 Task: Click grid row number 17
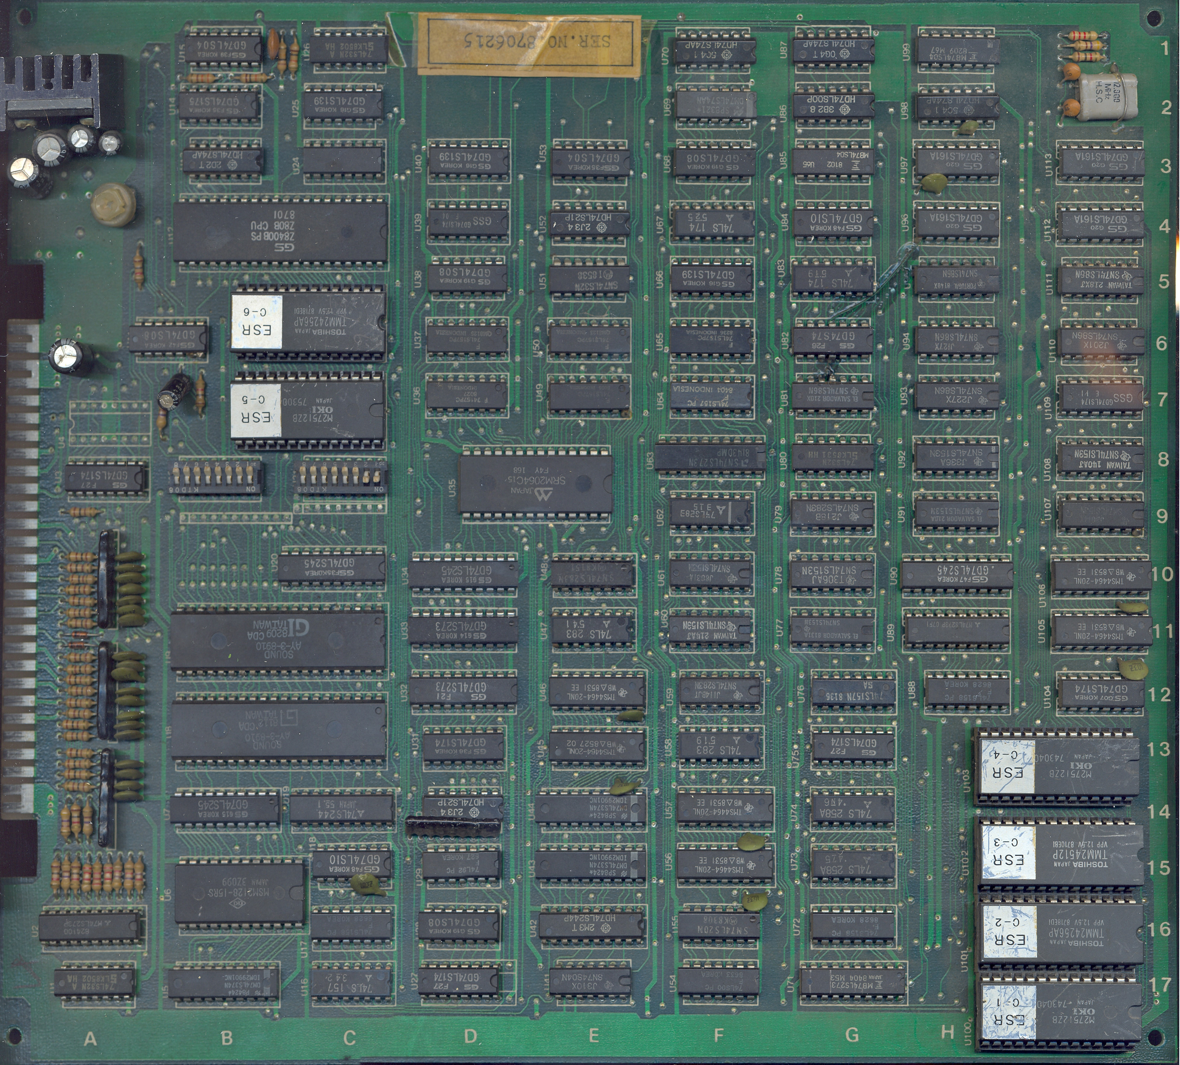coord(1159,984)
